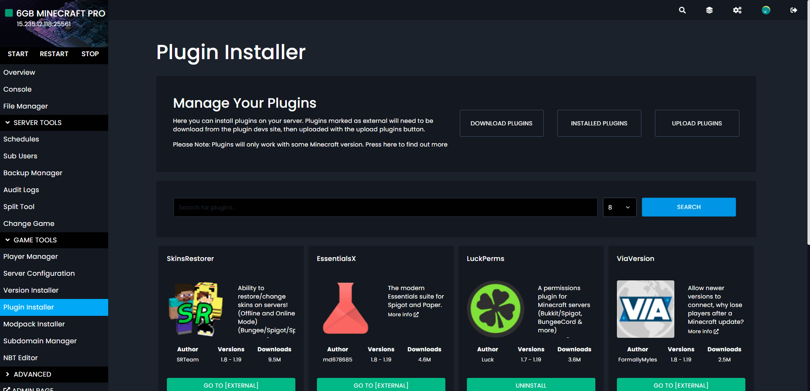Screen dimensions: 810x391
Task: Click the layers stack icon in header
Action: click(x=709, y=10)
